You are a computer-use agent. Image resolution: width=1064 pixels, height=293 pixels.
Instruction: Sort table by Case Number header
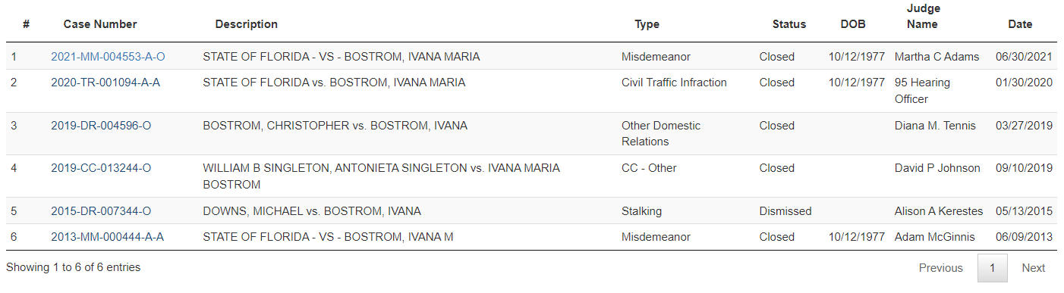(100, 24)
